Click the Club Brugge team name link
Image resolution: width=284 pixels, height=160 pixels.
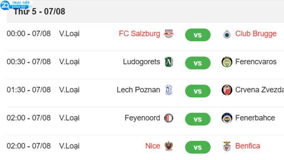point(256,34)
